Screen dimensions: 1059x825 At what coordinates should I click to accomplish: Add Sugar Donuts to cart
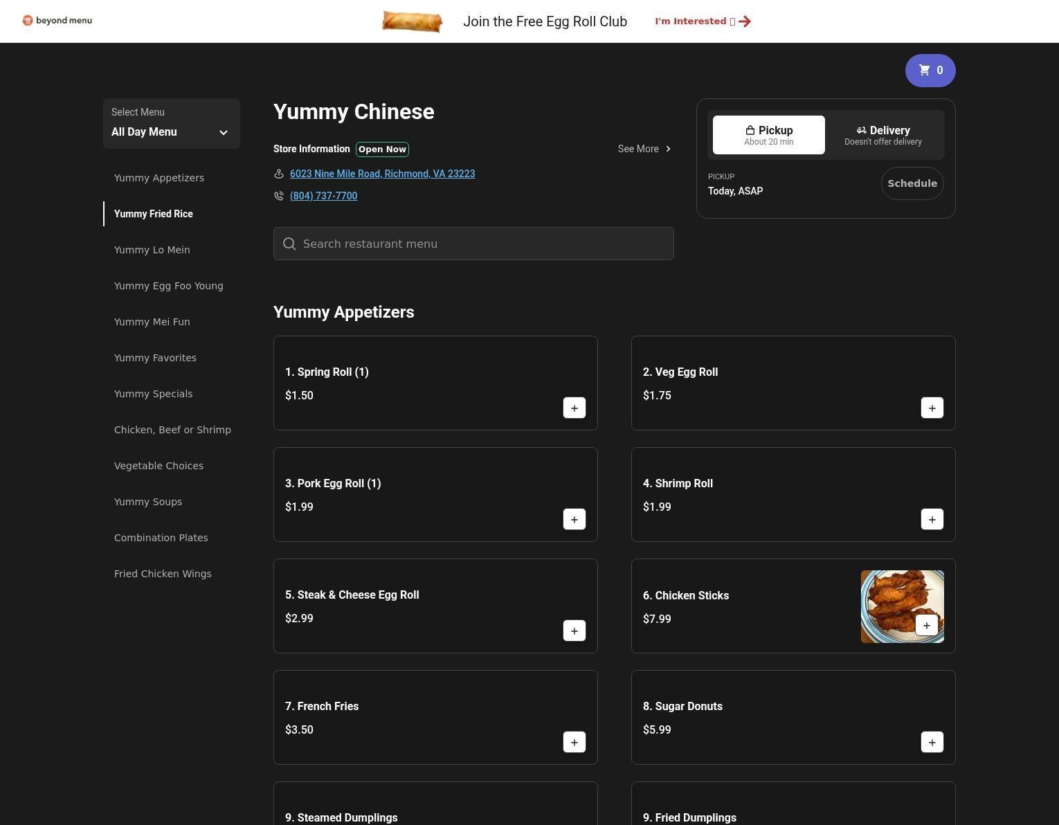pyautogui.click(x=932, y=742)
